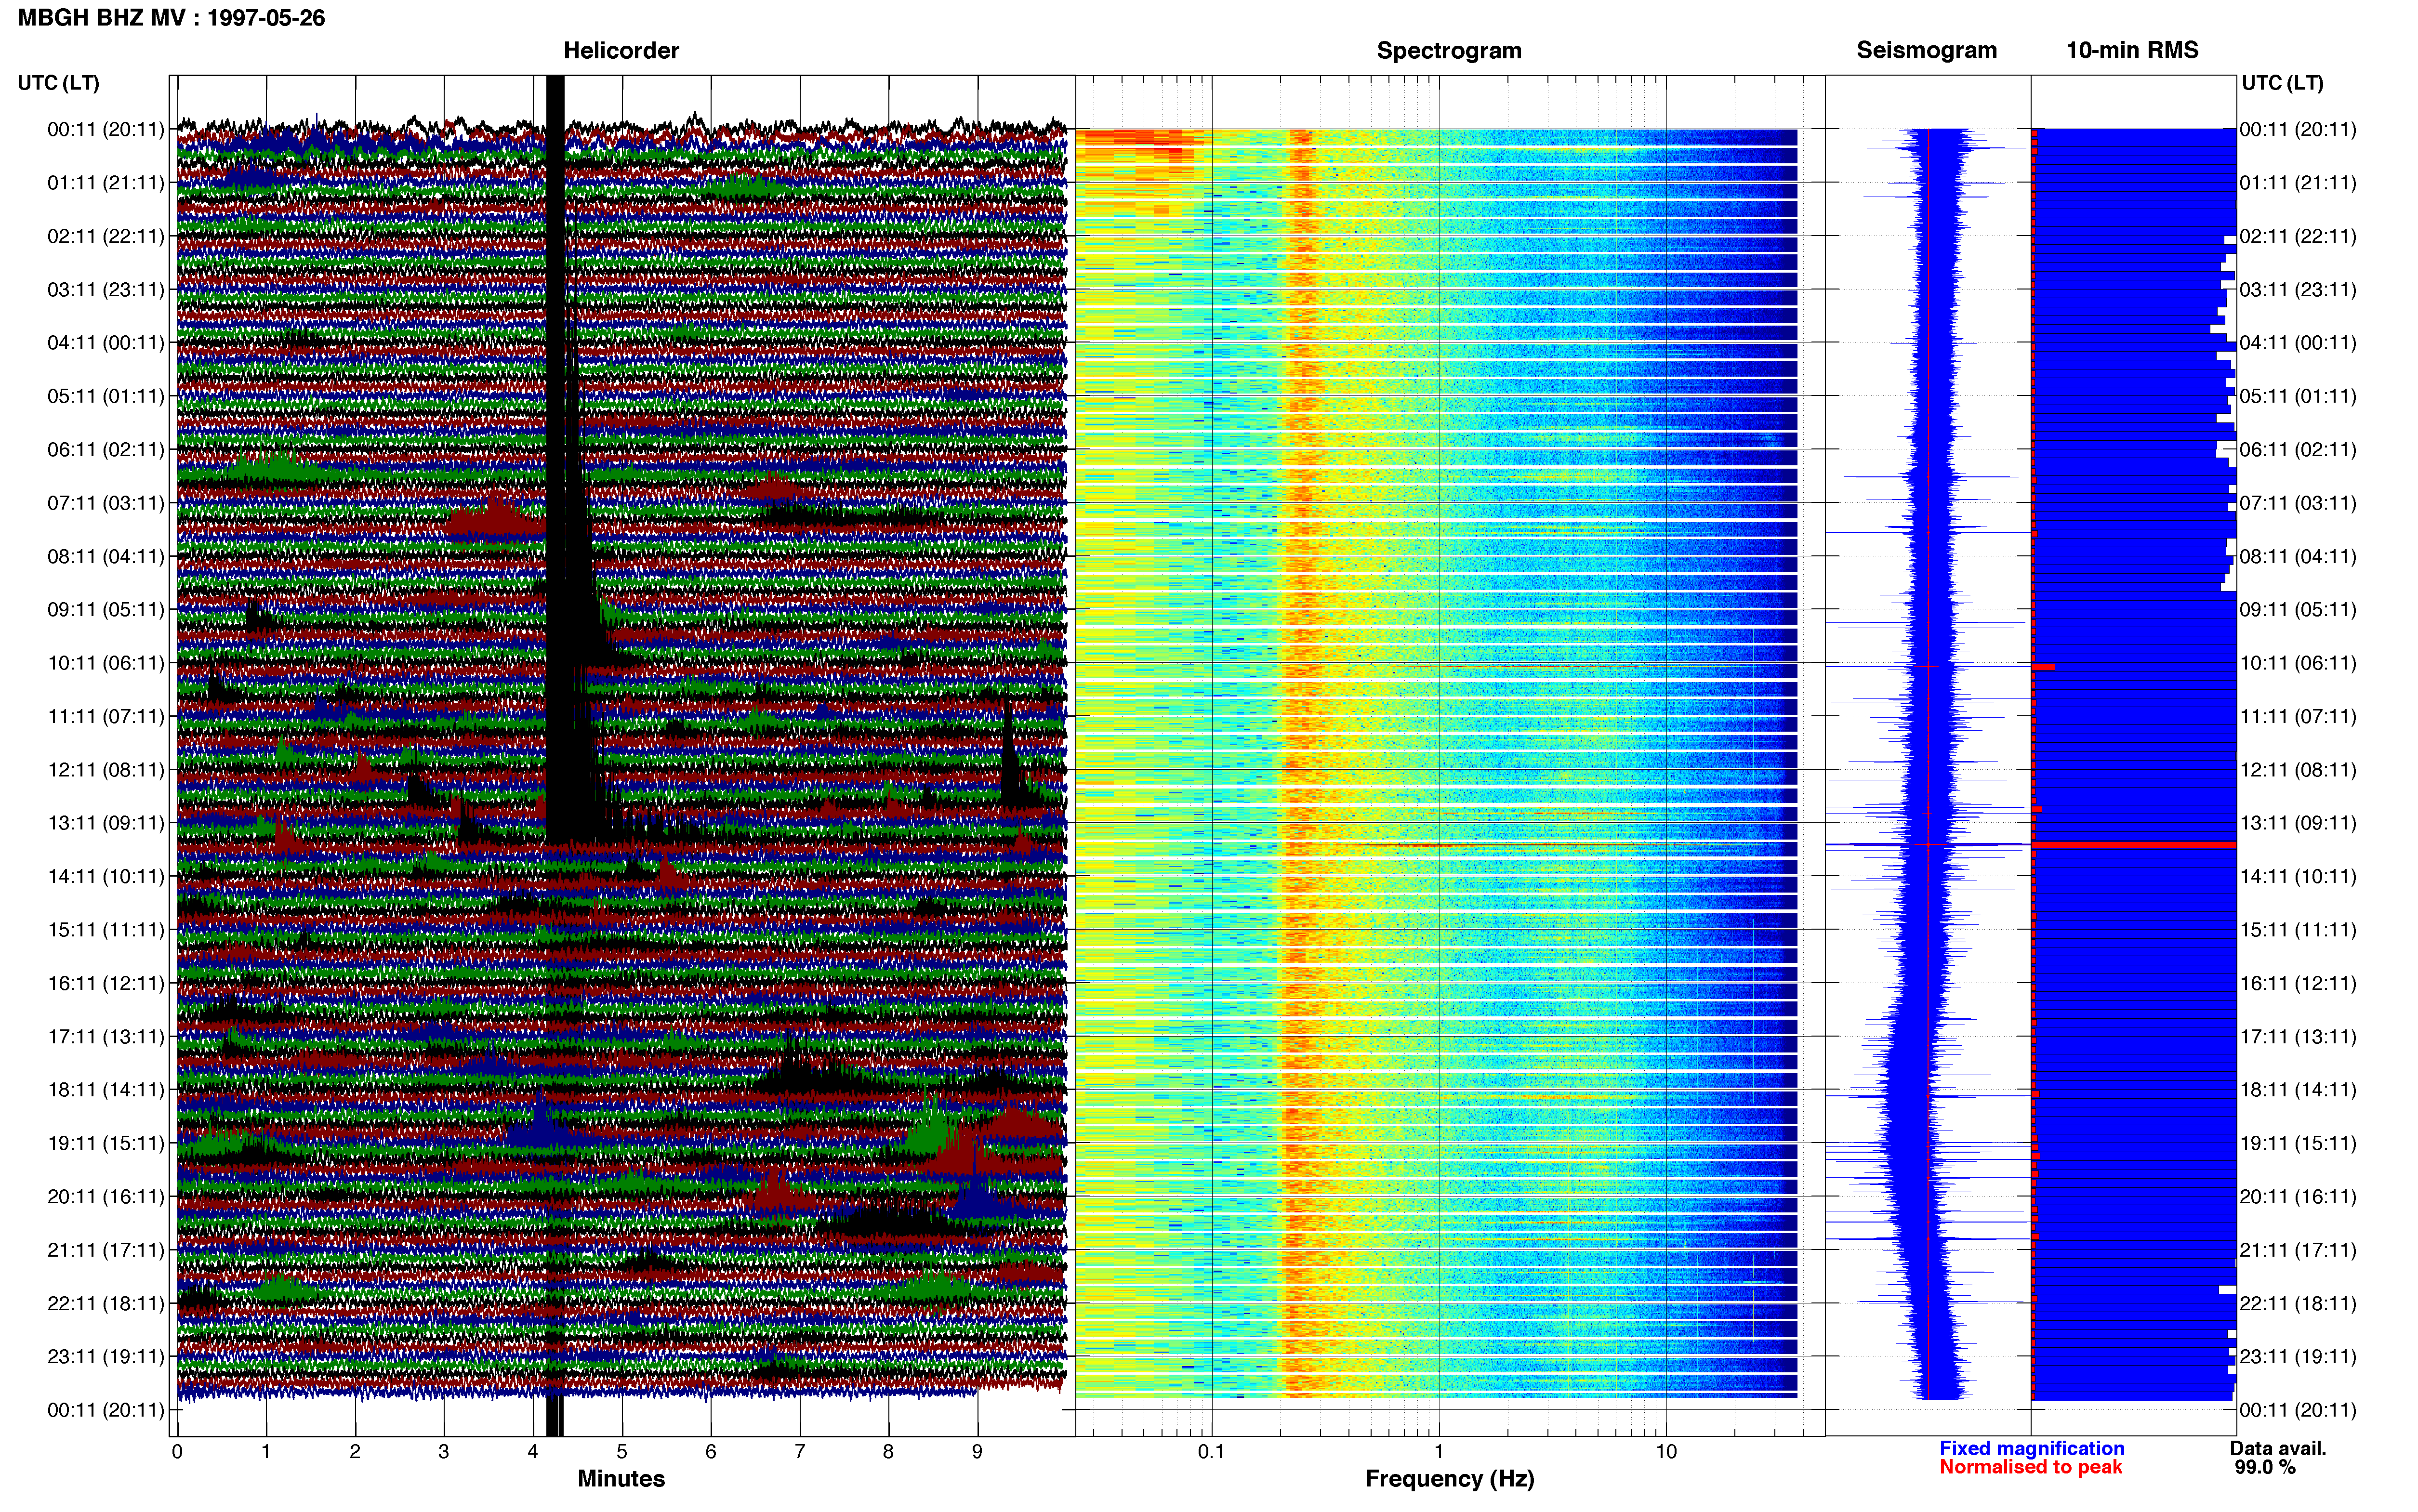Click the right UTC (LT) axis header
The height and width of the screenshot is (1512, 2418).
pyautogui.click(x=2282, y=83)
